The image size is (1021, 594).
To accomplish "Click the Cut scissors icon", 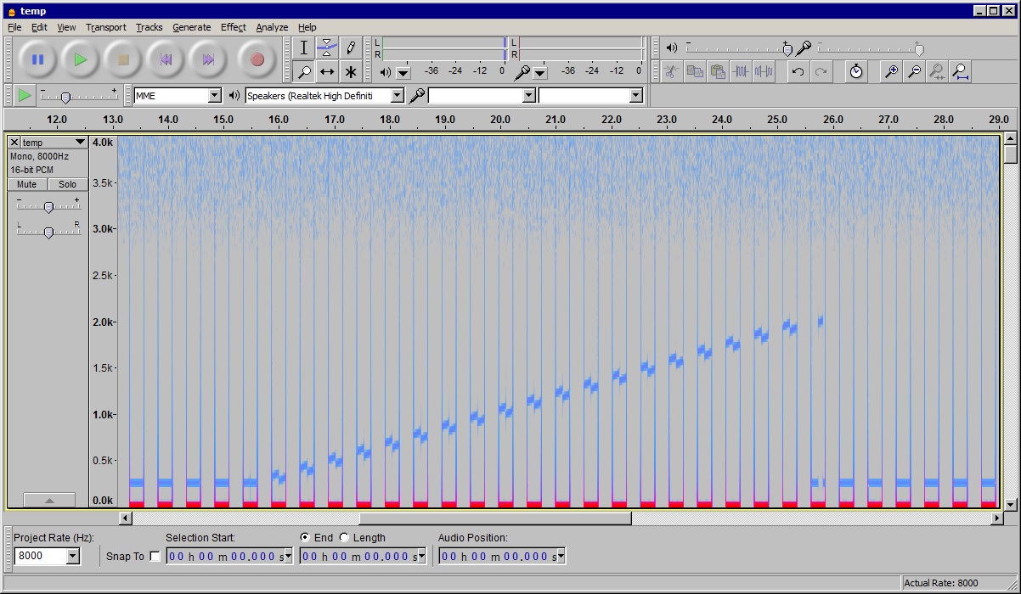I will click(671, 72).
